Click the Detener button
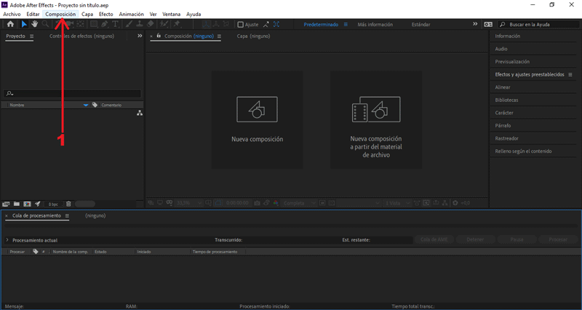The width and height of the screenshot is (582, 310). [475, 239]
